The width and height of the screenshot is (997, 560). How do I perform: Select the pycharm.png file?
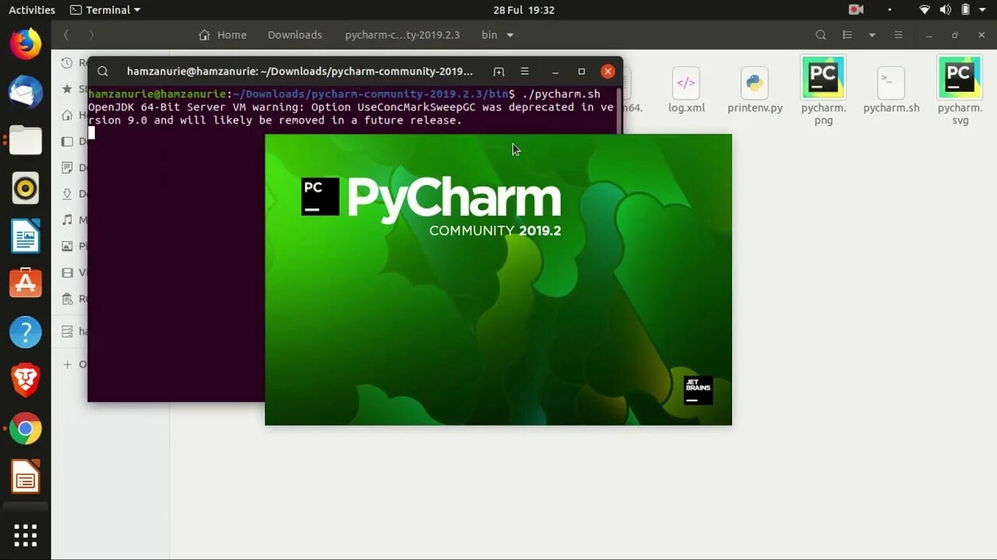pyautogui.click(x=823, y=91)
